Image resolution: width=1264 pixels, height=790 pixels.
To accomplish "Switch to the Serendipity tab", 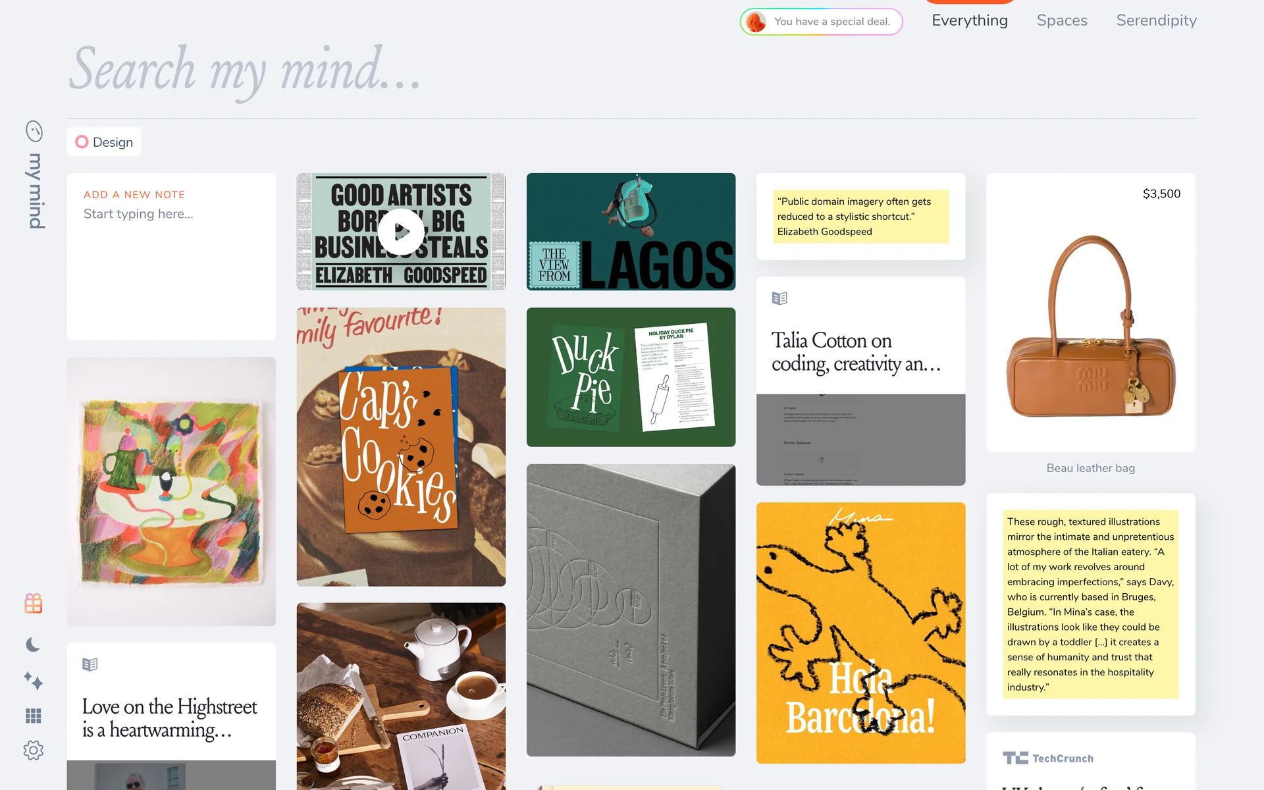I will [x=1157, y=20].
